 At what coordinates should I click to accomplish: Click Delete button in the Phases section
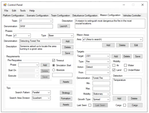click(68, 47)
